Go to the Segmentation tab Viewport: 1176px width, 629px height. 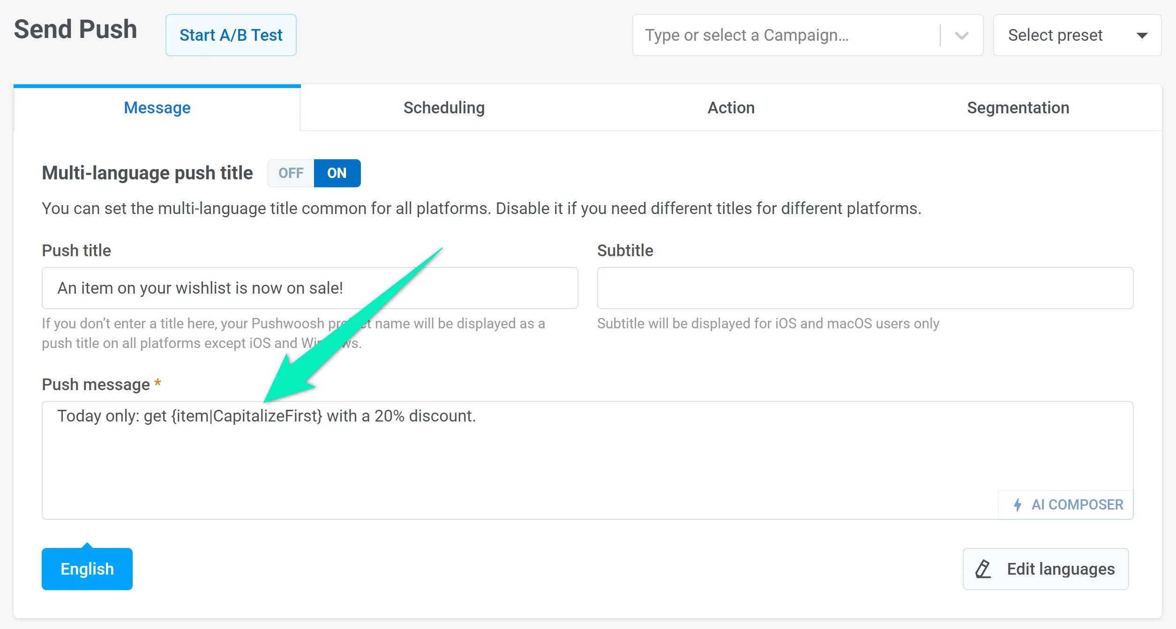click(1018, 107)
